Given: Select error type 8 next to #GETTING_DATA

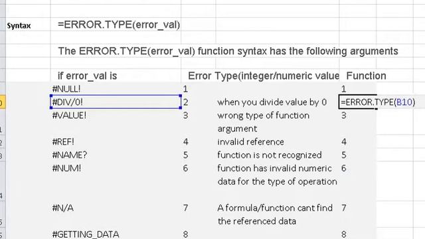Looking at the screenshot, I should pyautogui.click(x=185, y=234).
